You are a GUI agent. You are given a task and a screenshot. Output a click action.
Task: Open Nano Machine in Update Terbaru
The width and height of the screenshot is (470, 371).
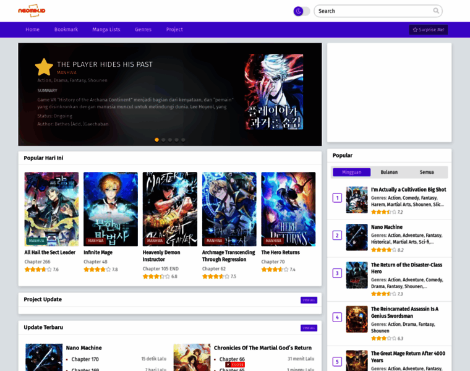click(x=83, y=348)
